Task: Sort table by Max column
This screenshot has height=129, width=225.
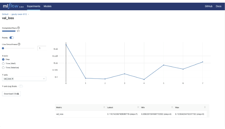Action: (x=205, y=107)
